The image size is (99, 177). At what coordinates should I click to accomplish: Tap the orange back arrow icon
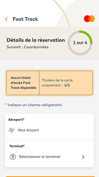[6, 19]
